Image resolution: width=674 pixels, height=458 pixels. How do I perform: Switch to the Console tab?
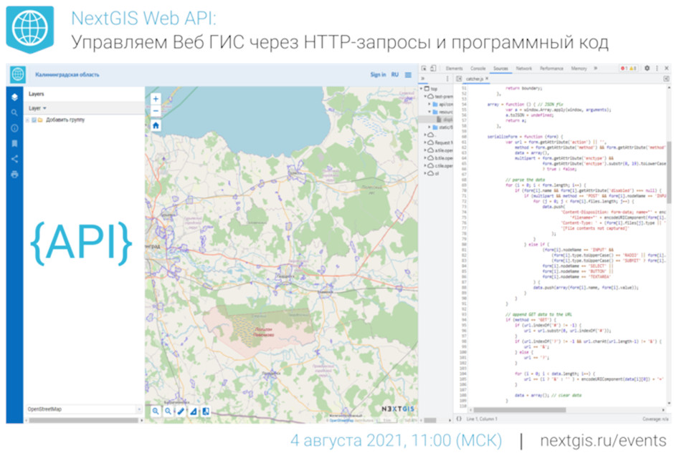pos(478,68)
